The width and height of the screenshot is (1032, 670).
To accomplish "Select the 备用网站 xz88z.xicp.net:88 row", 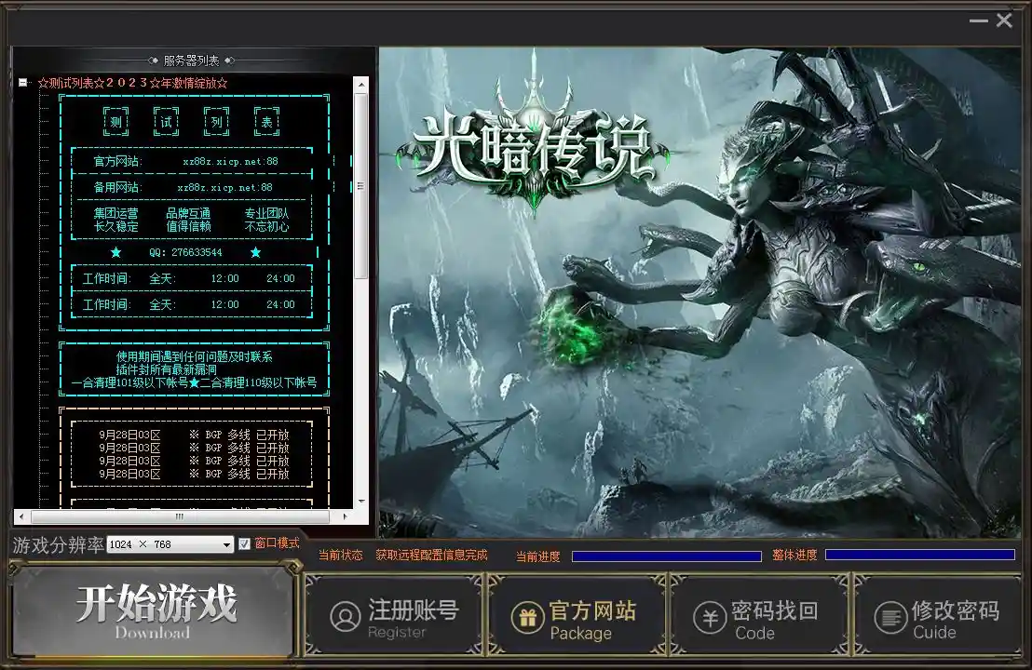I will click(x=192, y=187).
